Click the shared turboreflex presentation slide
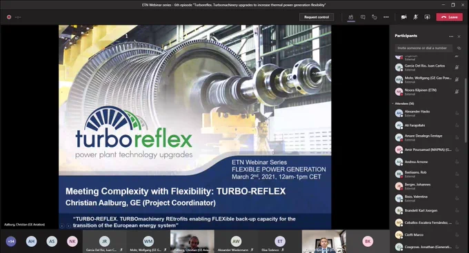 (x=194, y=127)
